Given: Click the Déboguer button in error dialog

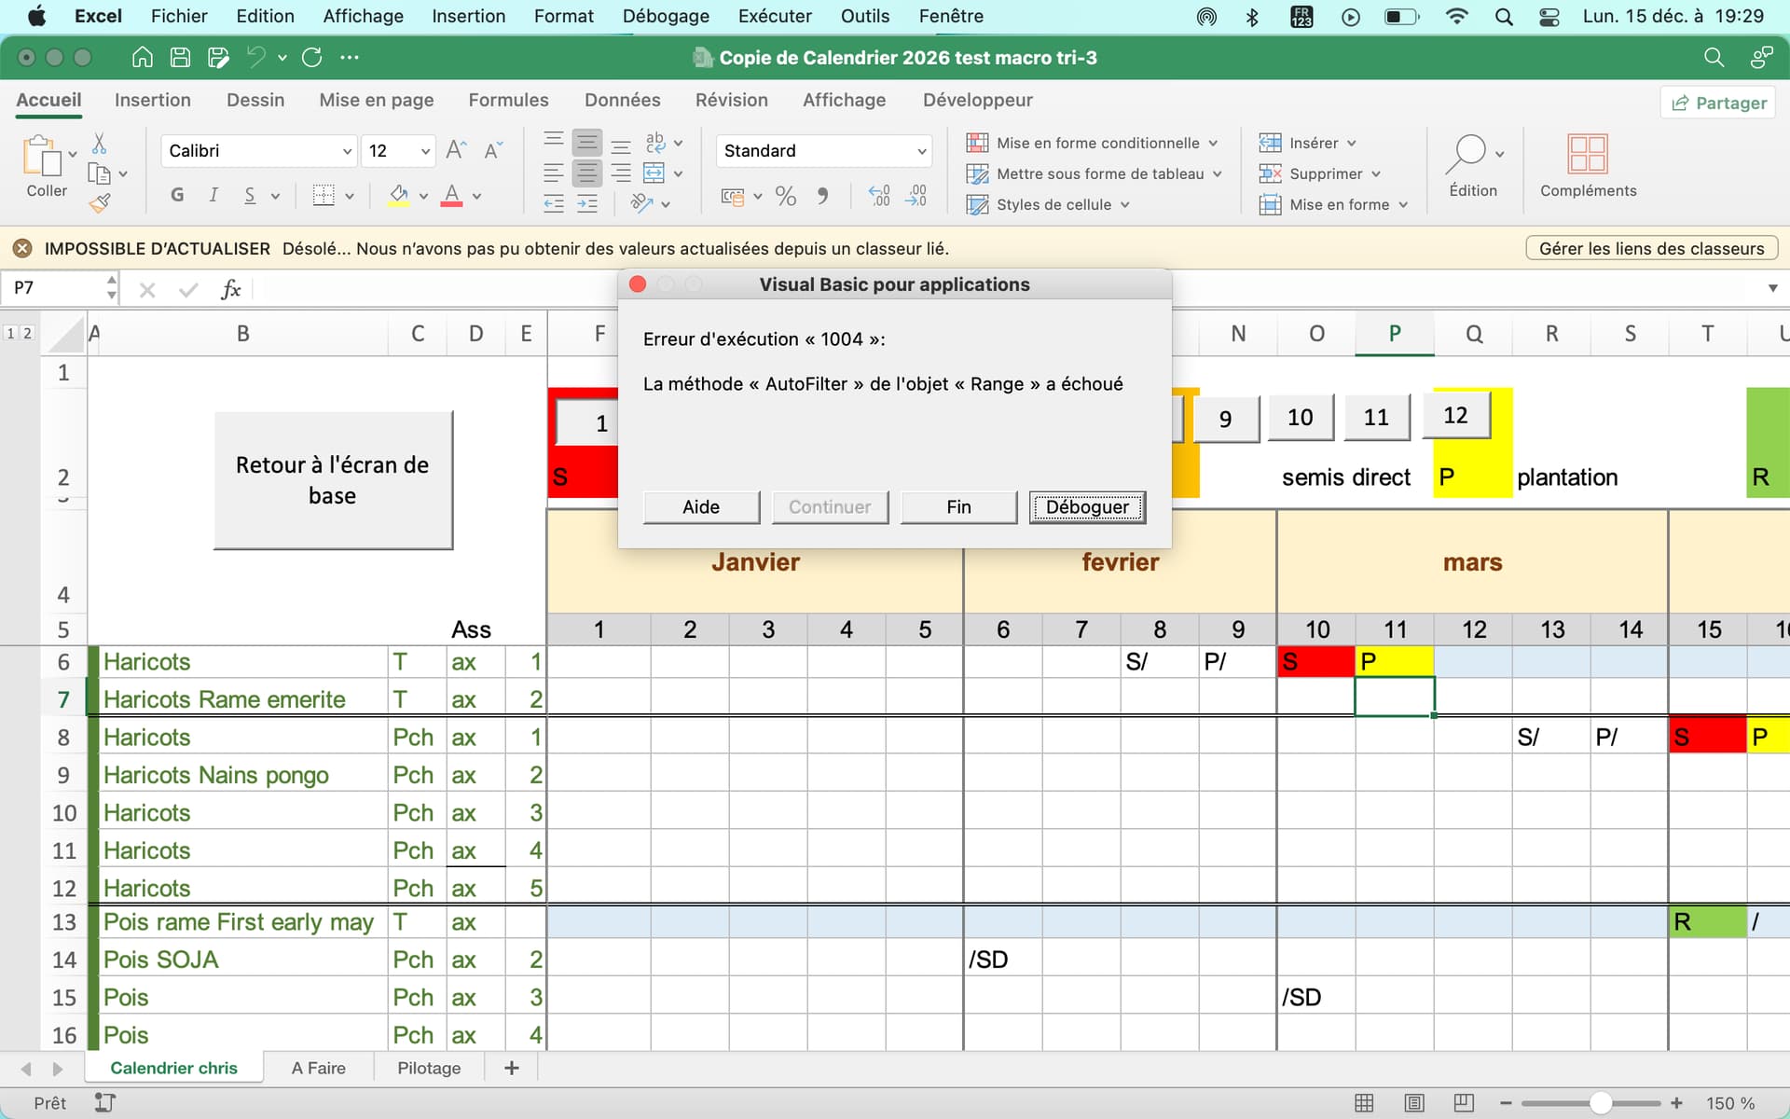Looking at the screenshot, I should (1087, 506).
